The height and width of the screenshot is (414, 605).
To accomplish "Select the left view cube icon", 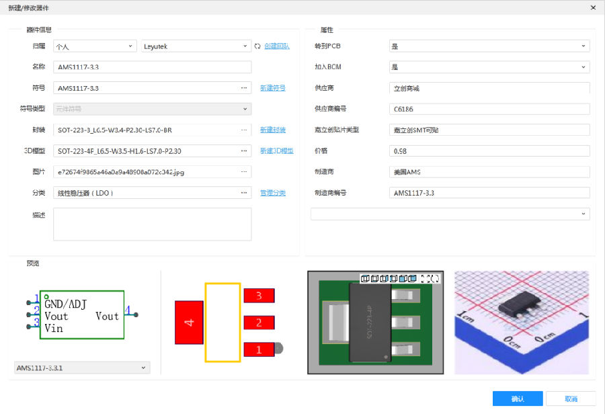I will pos(393,278).
